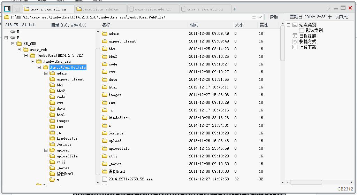Viewport: 357px width, 195px height.
Task: Open a new tab with plus button
Action: [x=235, y=9]
